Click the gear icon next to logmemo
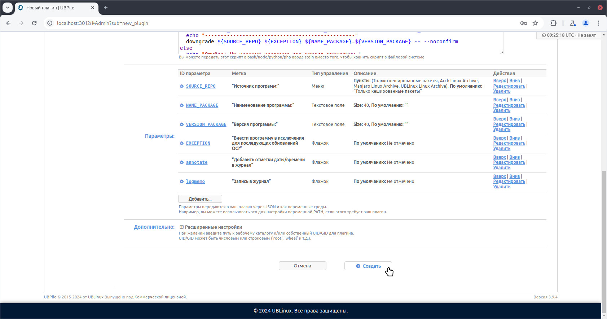The height and width of the screenshot is (319, 607). pyautogui.click(x=182, y=182)
